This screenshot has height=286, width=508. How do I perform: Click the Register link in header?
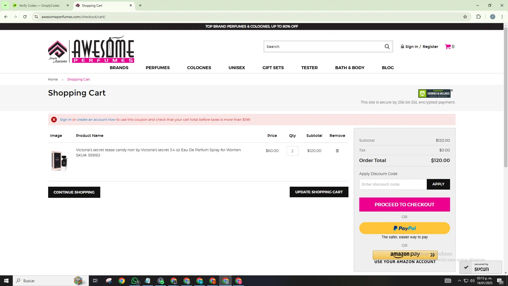click(430, 47)
